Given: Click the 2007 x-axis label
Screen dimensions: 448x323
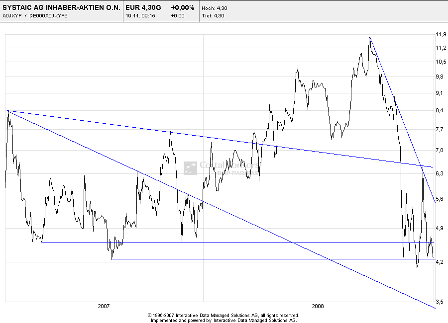Looking at the screenshot, I should coord(104,306).
